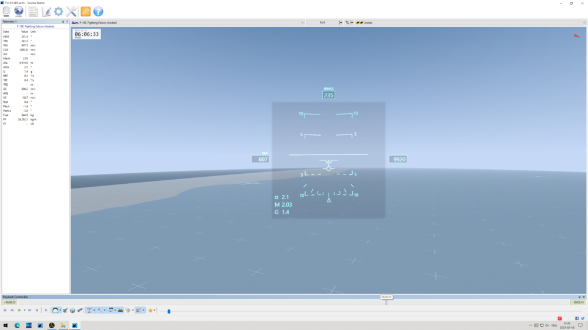Screen dimensions: 588x330
Task: Open the display layer dropdown arrow
Action: [115, 310]
